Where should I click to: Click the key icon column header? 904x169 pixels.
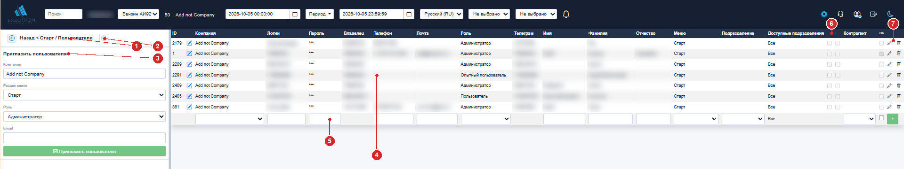tap(881, 33)
